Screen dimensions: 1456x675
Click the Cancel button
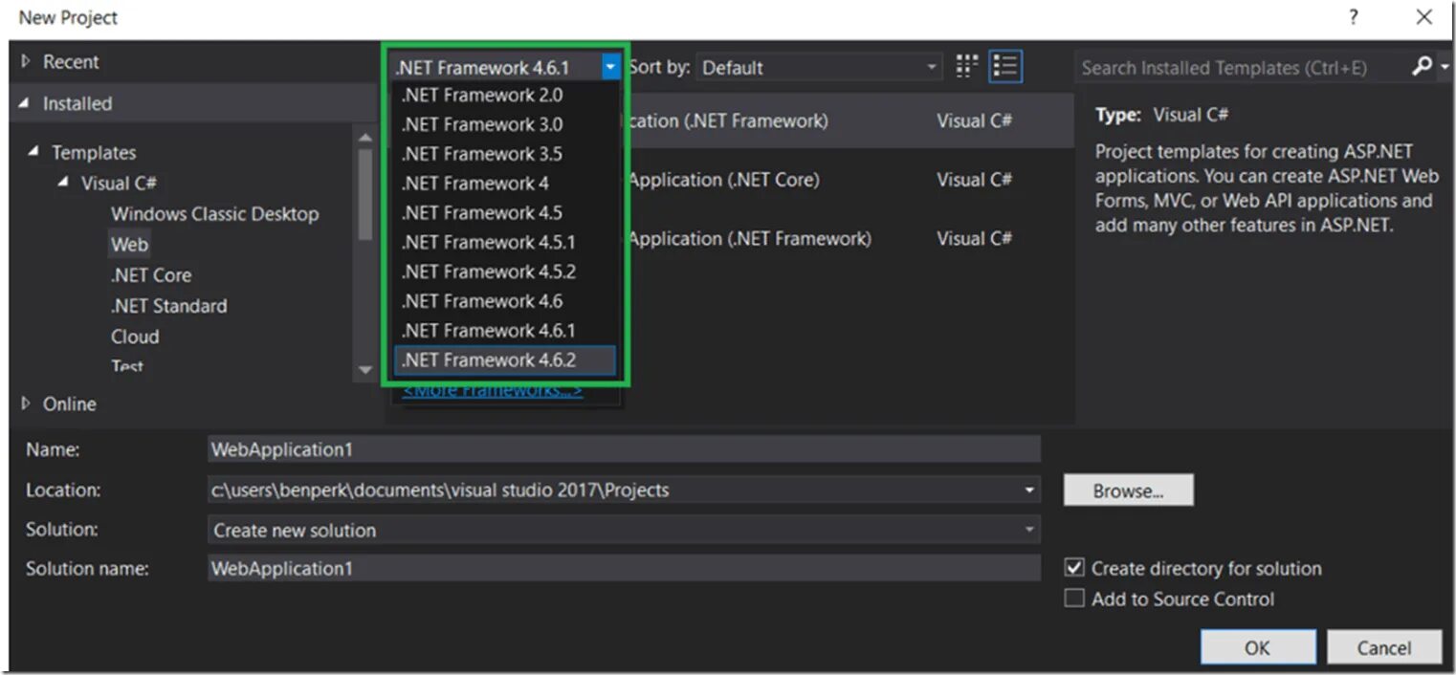tap(1384, 647)
